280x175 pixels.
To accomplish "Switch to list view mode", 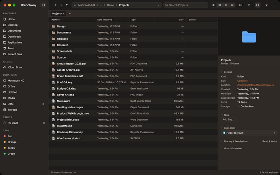I will [214, 5].
